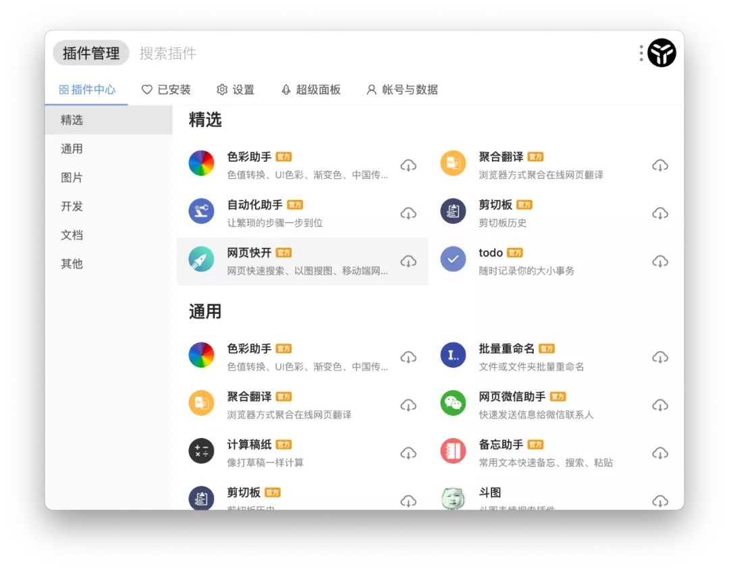Open 批量重命名 plugin title

pyautogui.click(x=507, y=349)
